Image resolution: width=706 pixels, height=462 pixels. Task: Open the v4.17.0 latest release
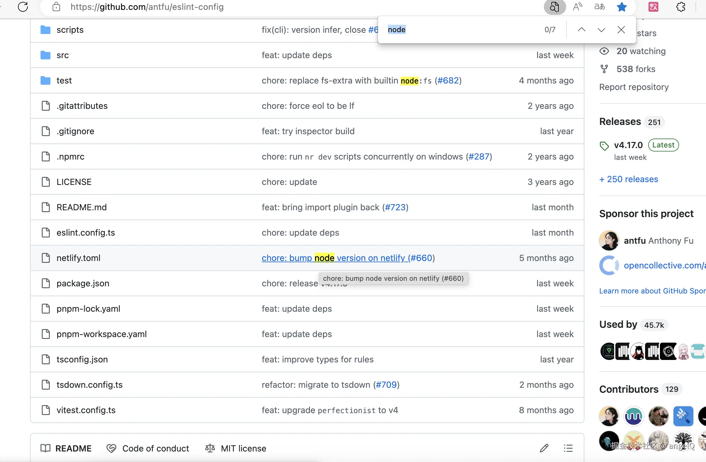point(628,145)
